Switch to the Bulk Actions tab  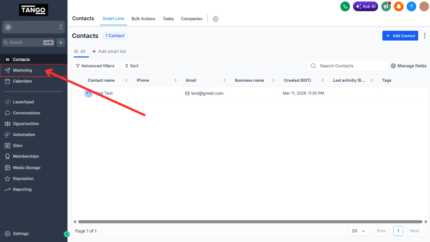(143, 19)
